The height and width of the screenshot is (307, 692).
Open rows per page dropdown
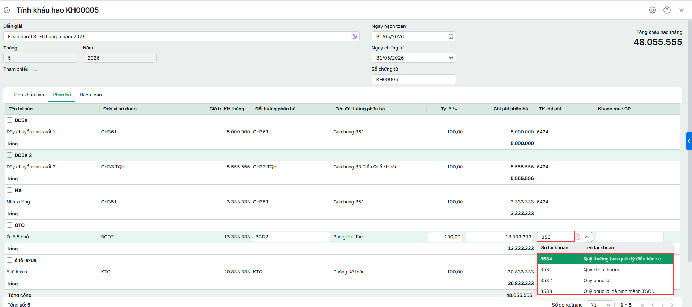[x=600, y=304]
